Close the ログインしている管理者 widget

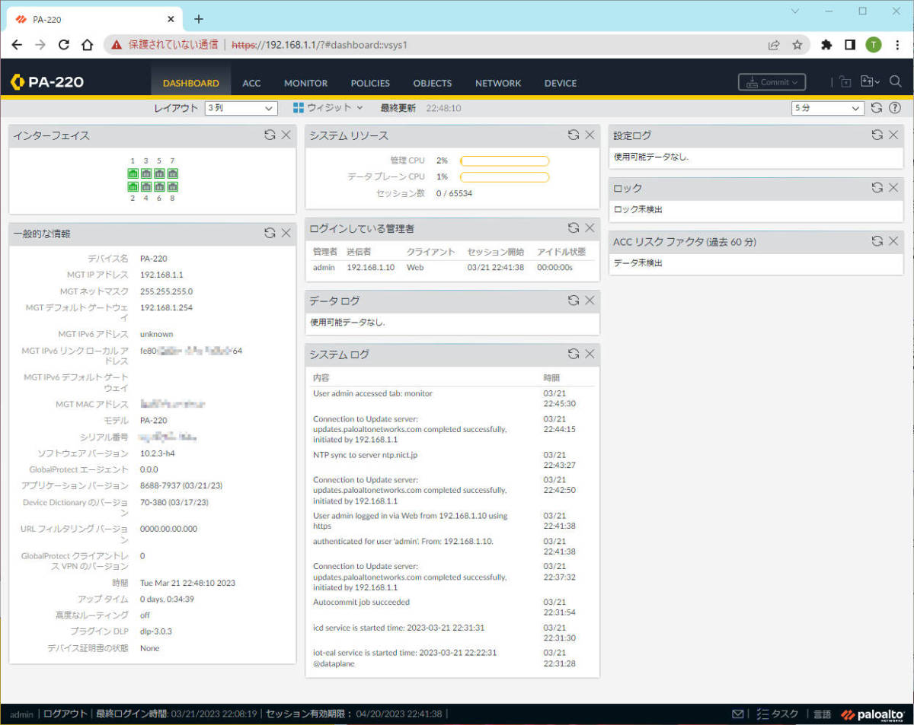coord(590,227)
